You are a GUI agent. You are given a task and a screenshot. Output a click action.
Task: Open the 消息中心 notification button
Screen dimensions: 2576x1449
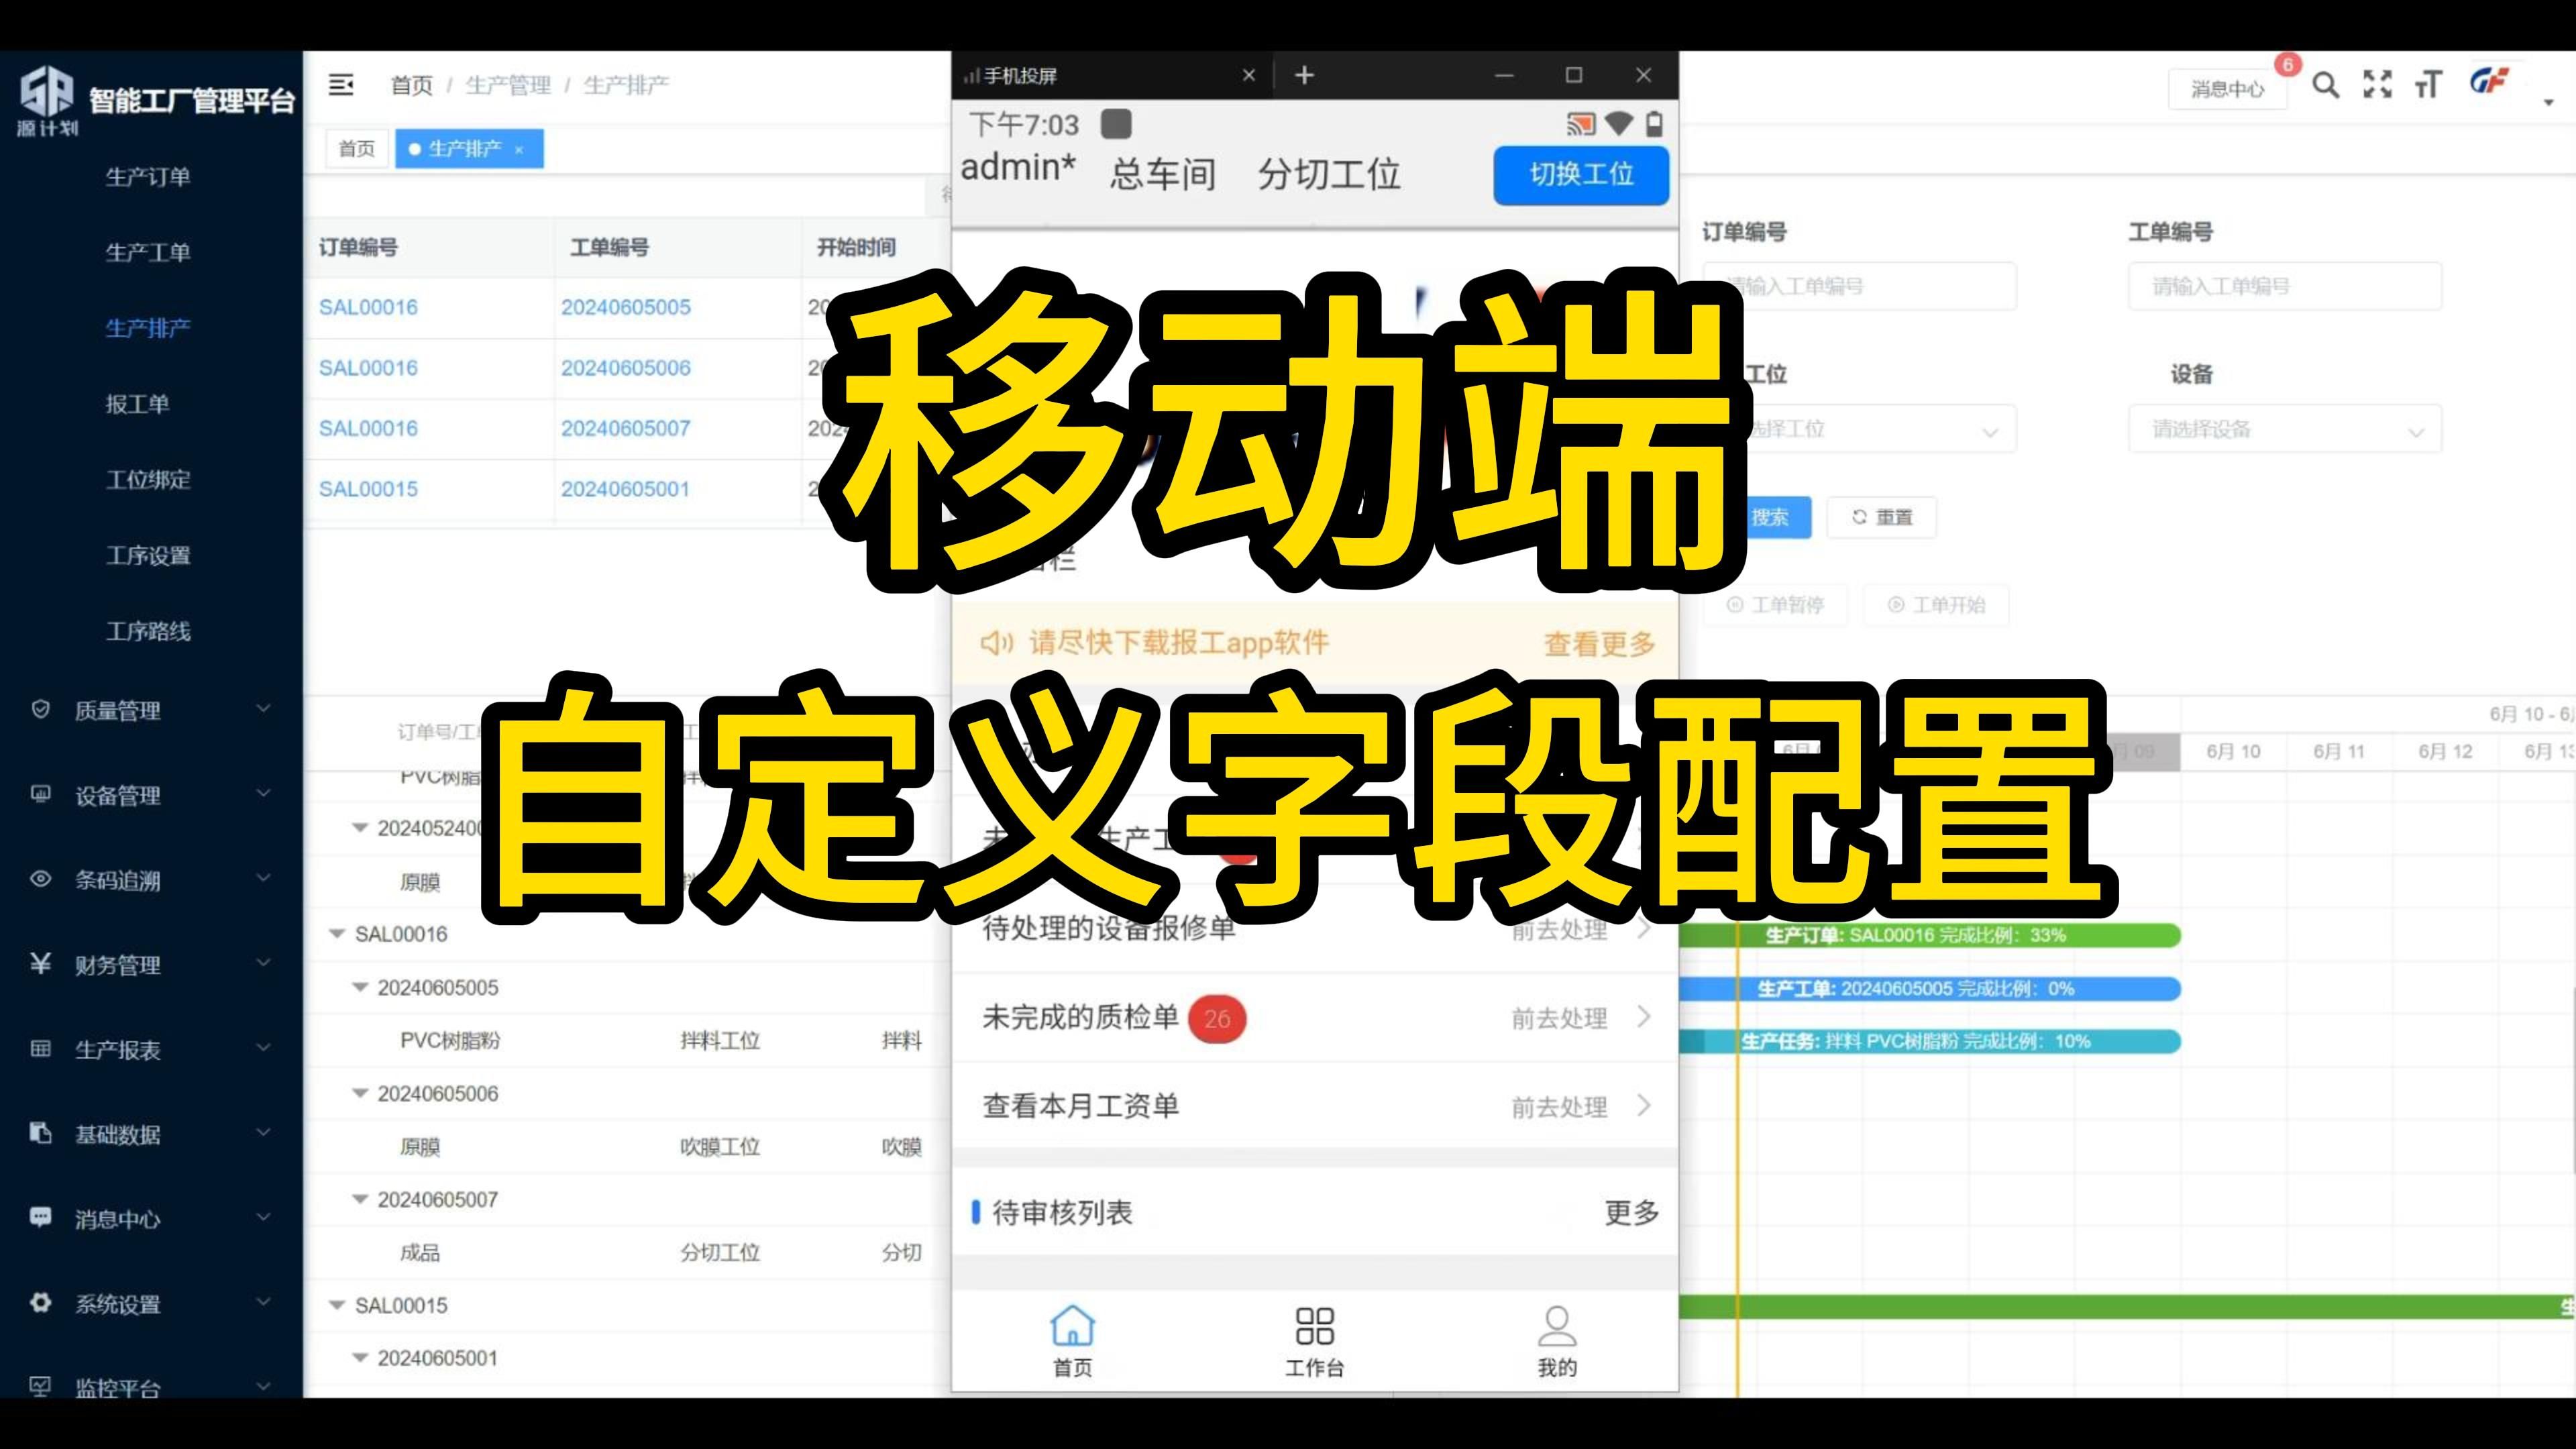click(x=2227, y=89)
